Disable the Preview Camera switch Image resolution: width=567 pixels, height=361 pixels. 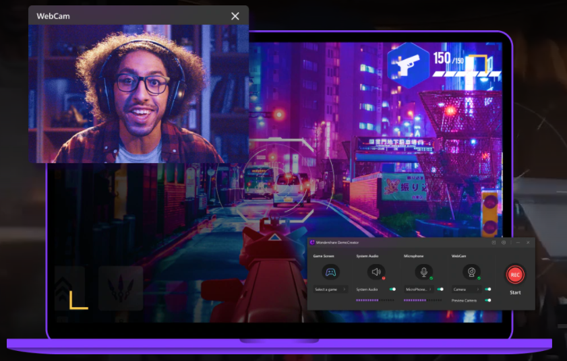tap(488, 300)
